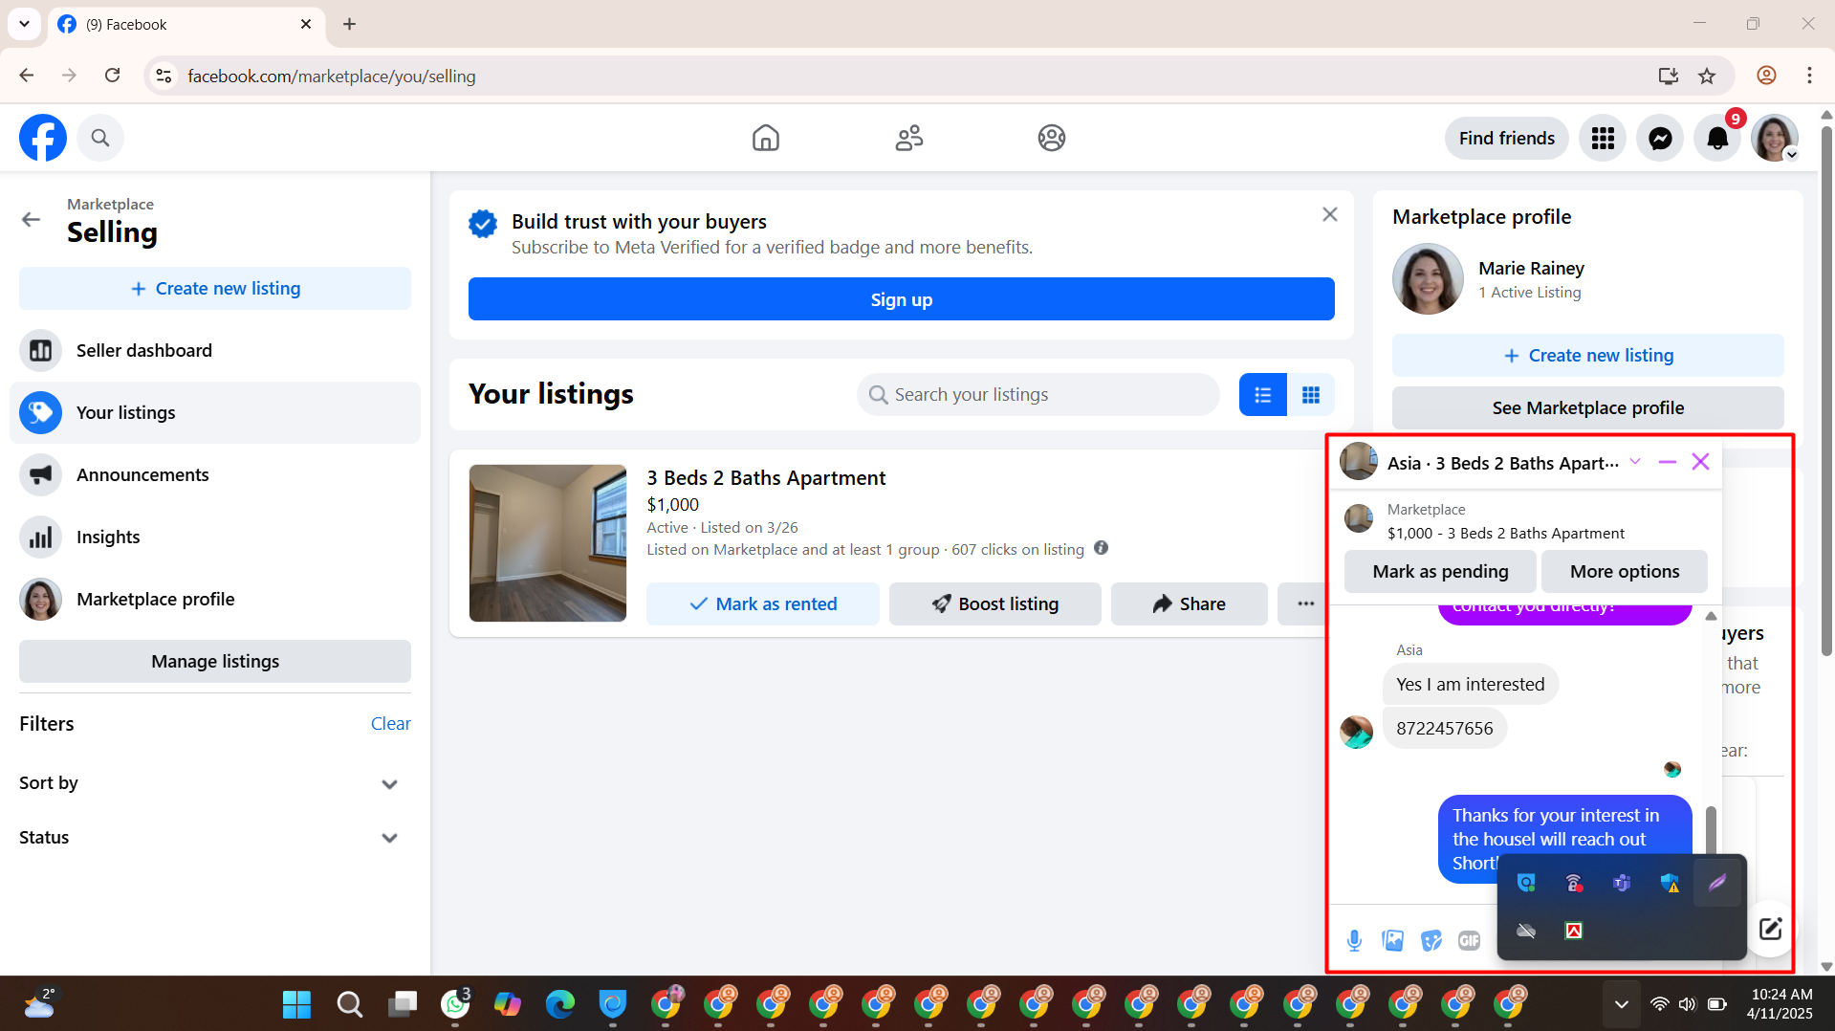
Task: Click the Find friends button
Action: pos(1507,139)
